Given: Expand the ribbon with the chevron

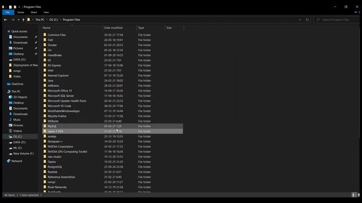Looking at the screenshot, I should tap(356, 12).
